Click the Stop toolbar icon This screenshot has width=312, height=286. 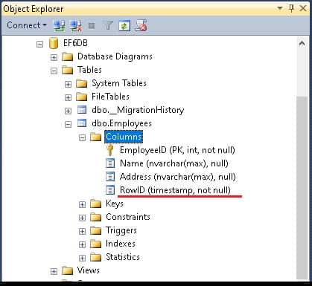point(92,25)
